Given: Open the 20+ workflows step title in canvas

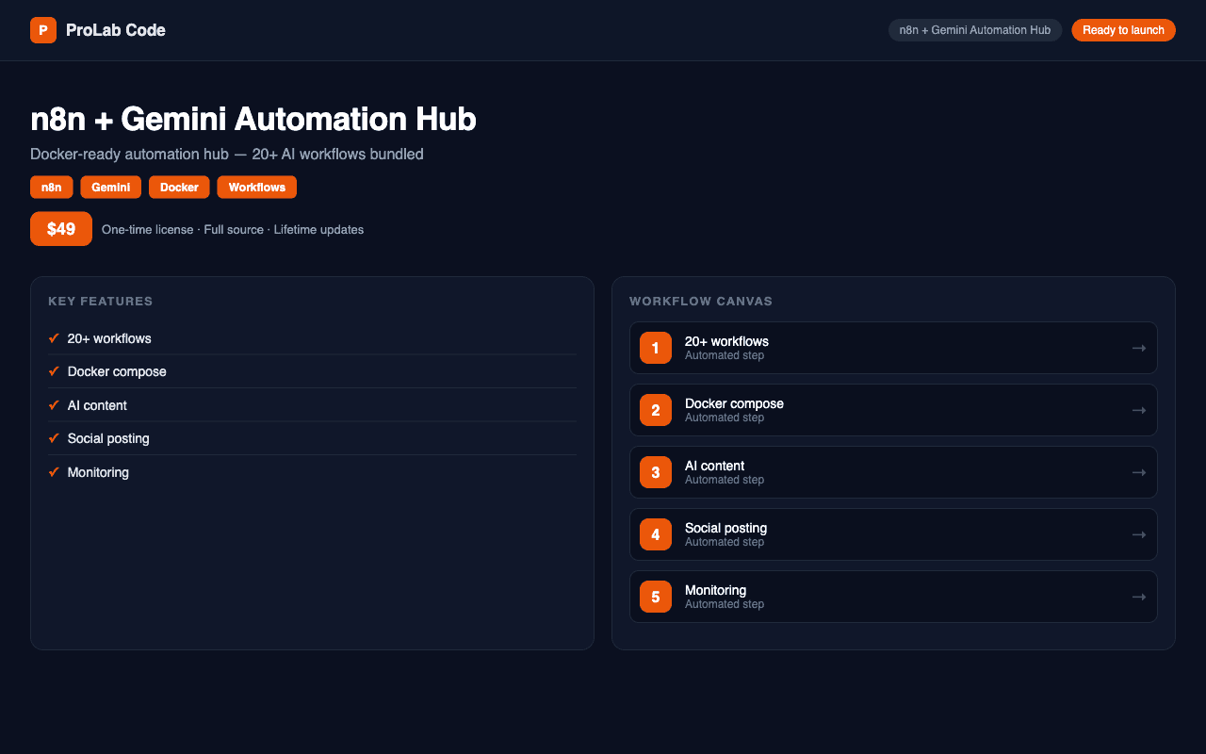Looking at the screenshot, I should 726,341.
